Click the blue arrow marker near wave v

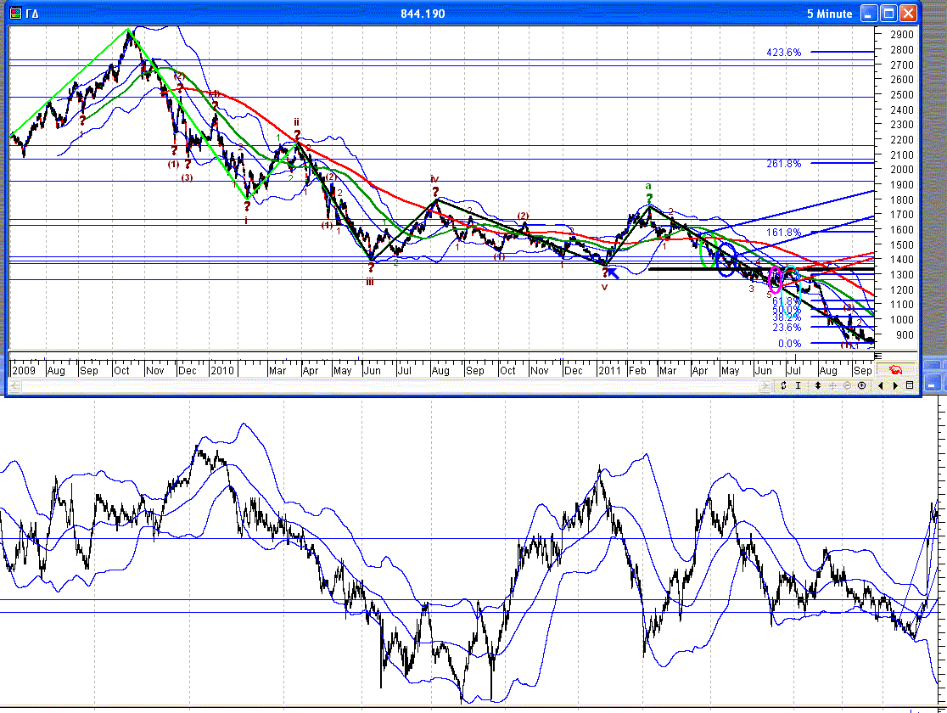click(x=613, y=273)
